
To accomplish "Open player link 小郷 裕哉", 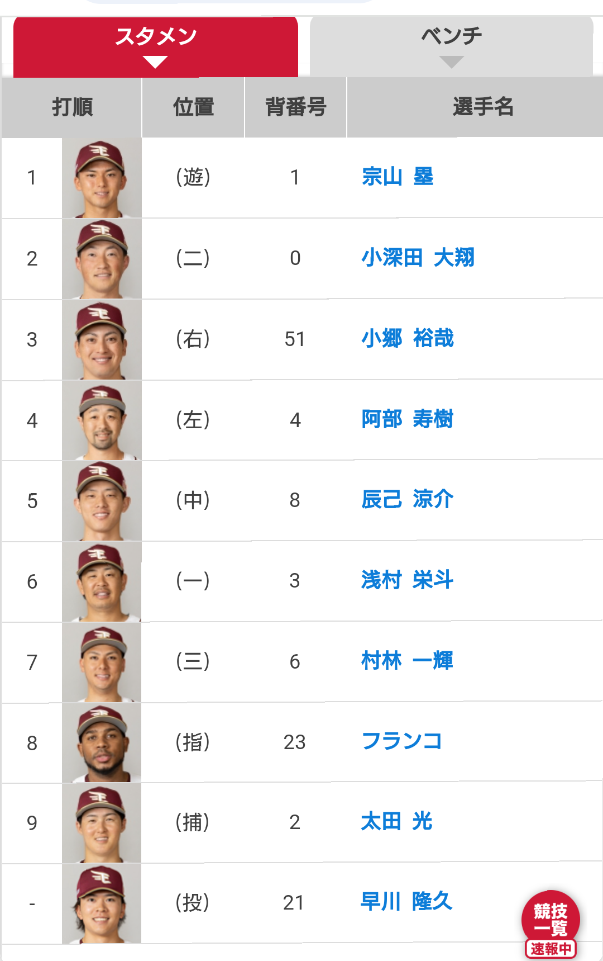I will click(x=408, y=338).
